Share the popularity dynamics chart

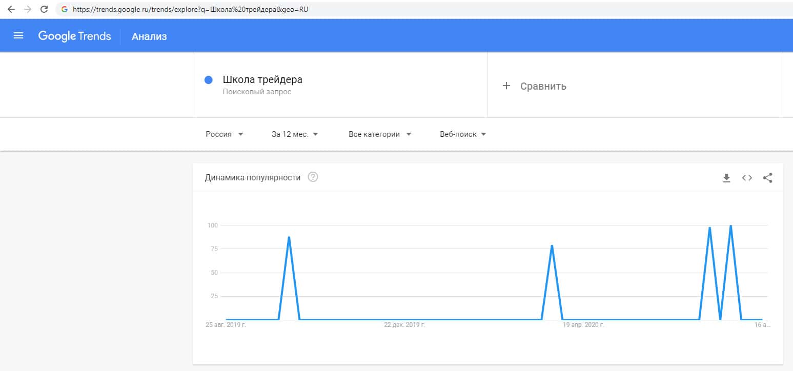click(x=767, y=178)
